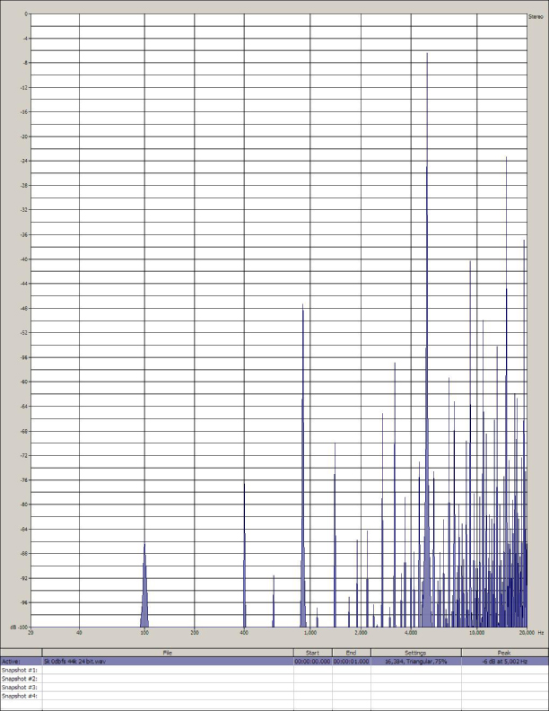Click the Peak column header
549x711 pixels.
504,653
